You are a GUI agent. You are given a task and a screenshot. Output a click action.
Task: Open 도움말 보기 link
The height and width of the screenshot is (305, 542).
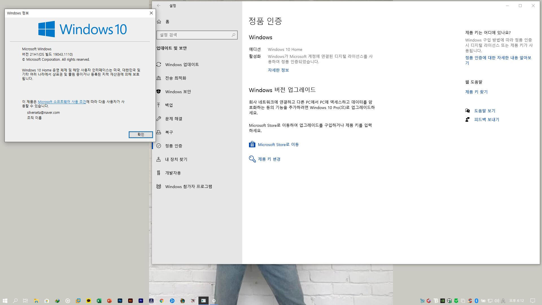[x=485, y=111]
